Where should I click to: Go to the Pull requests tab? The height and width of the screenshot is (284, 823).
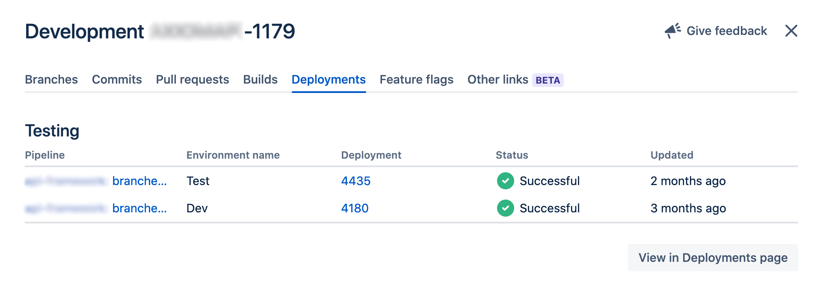coord(192,80)
